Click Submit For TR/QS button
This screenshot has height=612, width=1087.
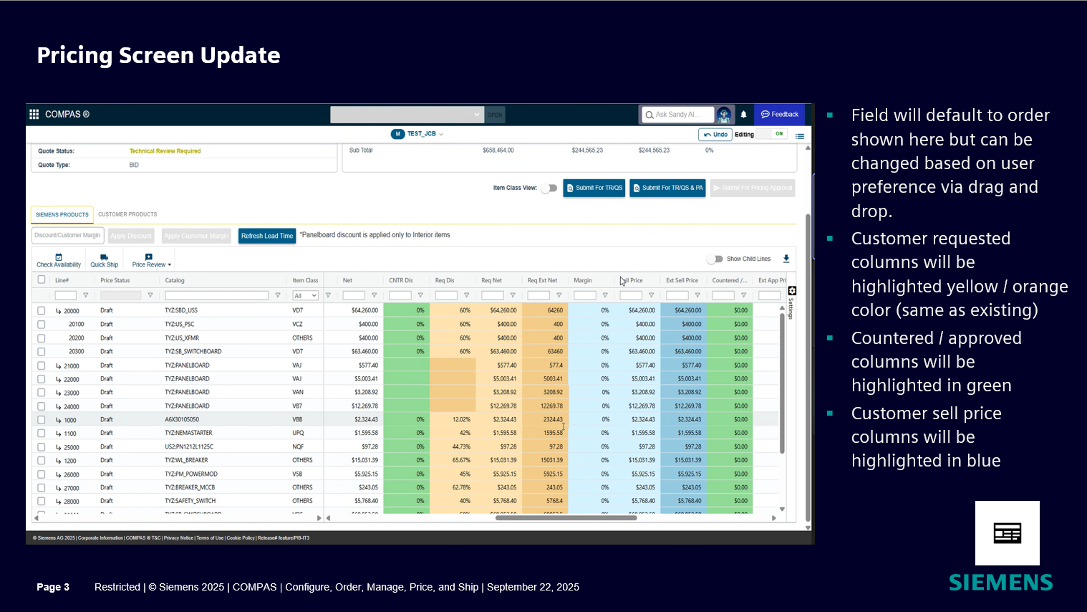tap(594, 188)
